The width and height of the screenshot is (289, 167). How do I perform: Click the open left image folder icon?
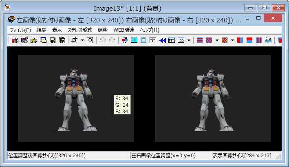[15, 40]
